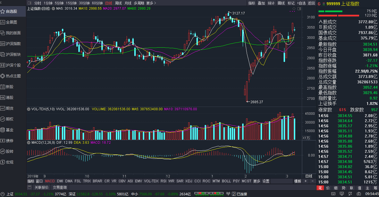Open the 基金 funds section
Screen dimensions: 379x197
coord(10,130)
